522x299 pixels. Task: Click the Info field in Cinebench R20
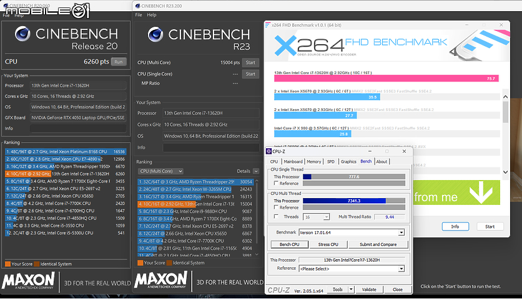(x=78, y=128)
